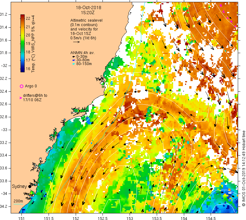
Task: Click the '80-150m' depth label
Action: click(84, 63)
